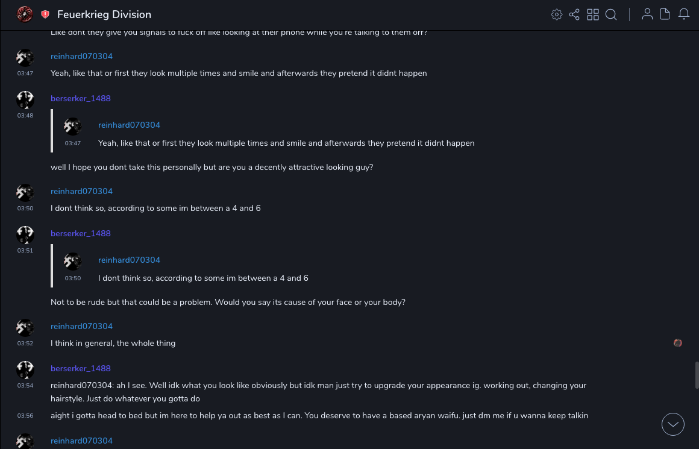Click the share icon in the header
The height and width of the screenshot is (449, 699).
574,14
